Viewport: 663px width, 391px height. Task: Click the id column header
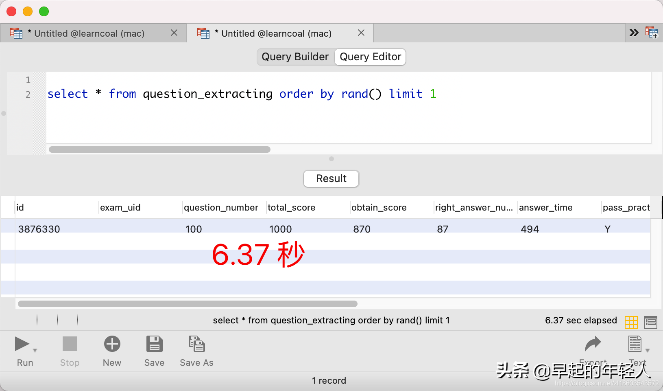pos(57,207)
